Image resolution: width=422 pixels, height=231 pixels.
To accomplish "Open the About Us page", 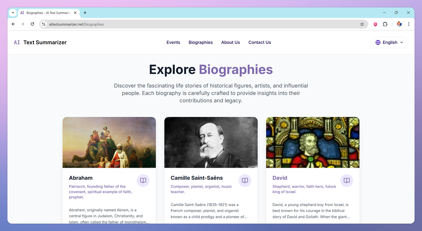I will coord(230,43).
